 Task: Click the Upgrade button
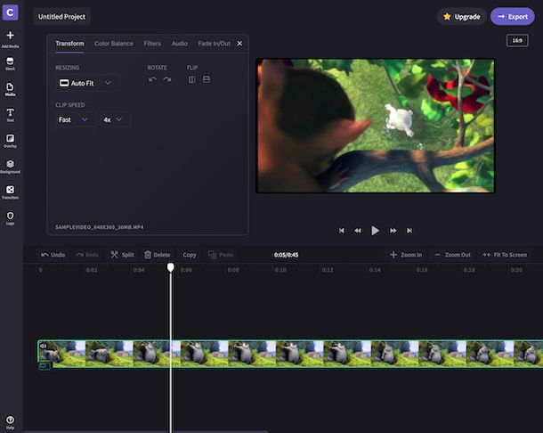click(462, 17)
